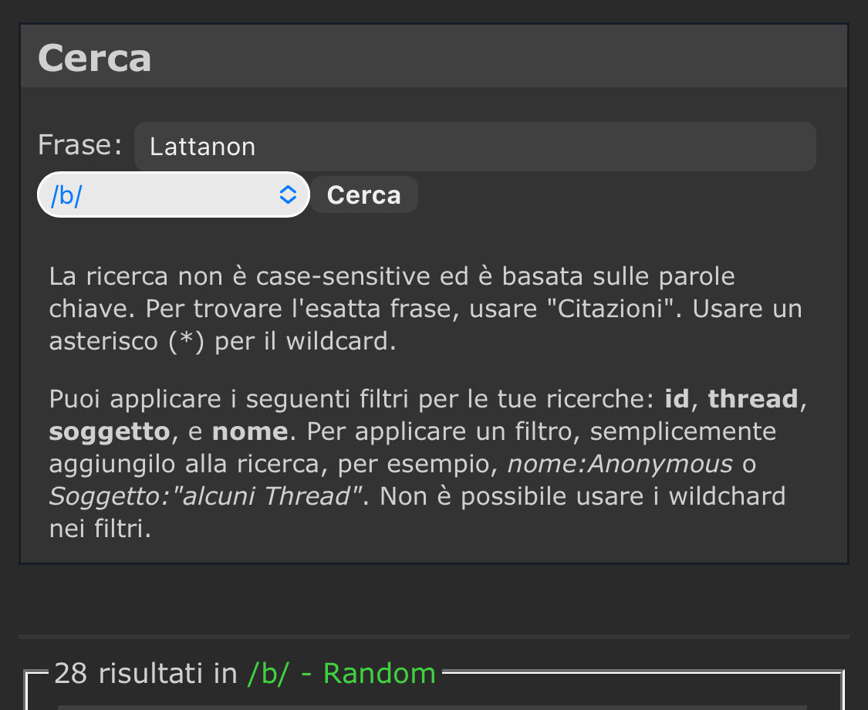Select the word Lattanon in search box

click(202, 147)
